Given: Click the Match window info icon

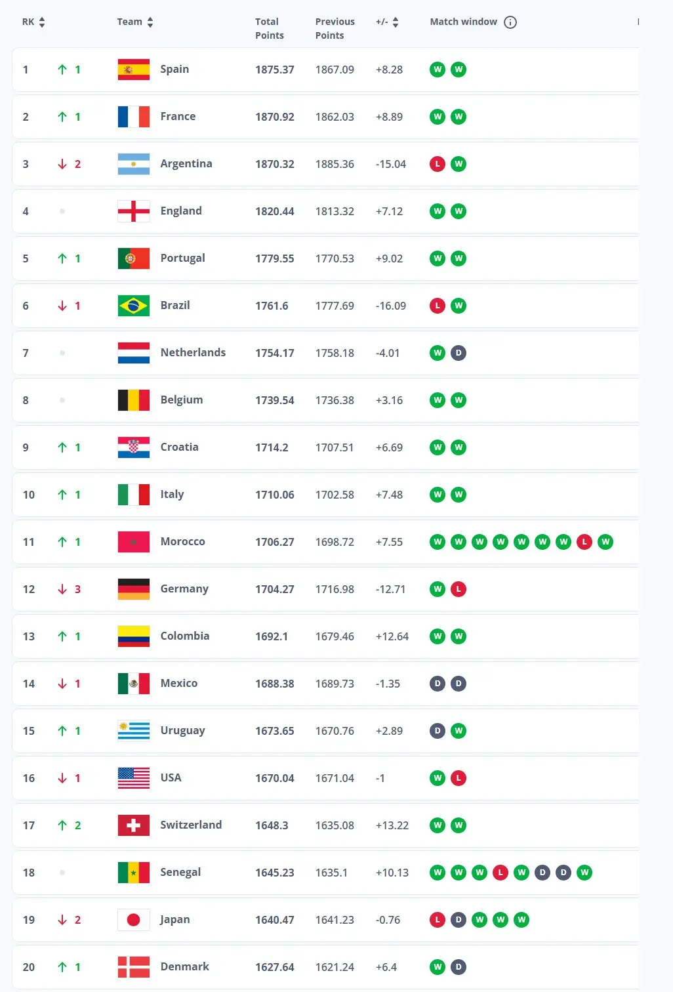Looking at the screenshot, I should pyautogui.click(x=510, y=22).
